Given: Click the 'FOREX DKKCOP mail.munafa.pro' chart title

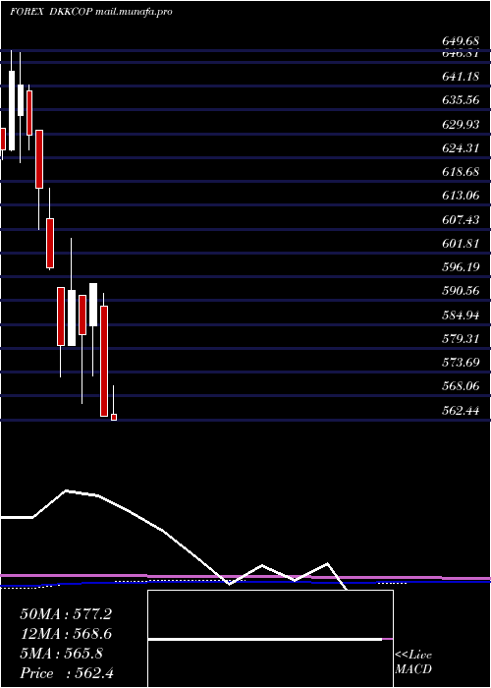Looking at the screenshot, I should tap(91, 12).
